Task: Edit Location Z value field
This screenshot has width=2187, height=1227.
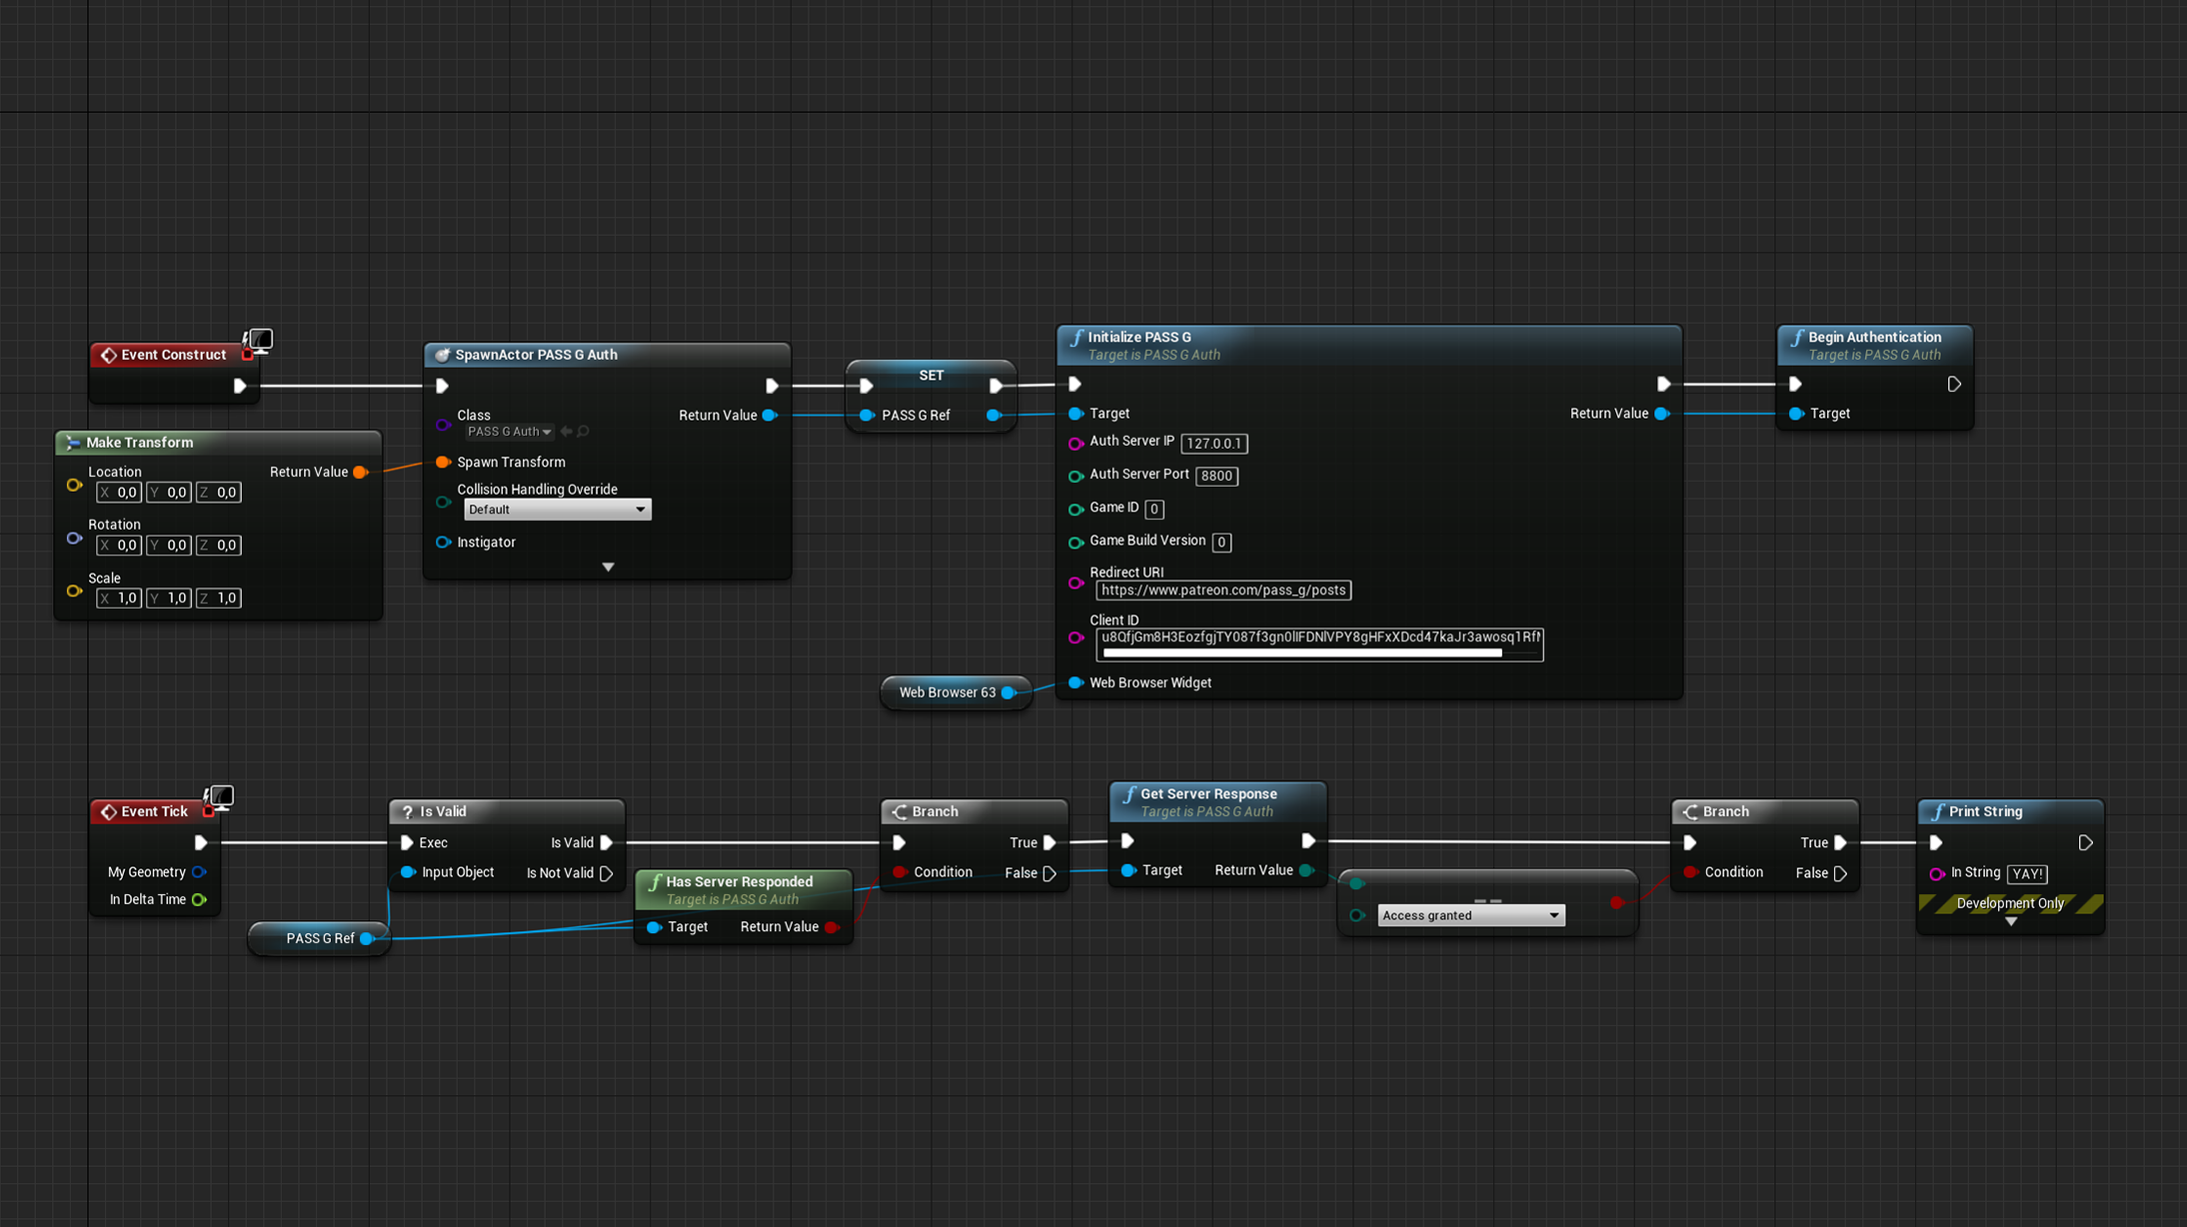Action: (219, 493)
